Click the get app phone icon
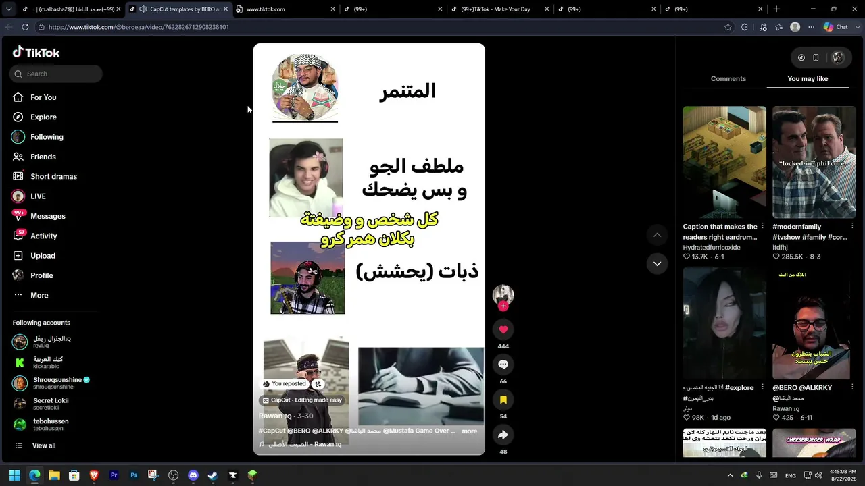This screenshot has width=865, height=486. (816, 57)
